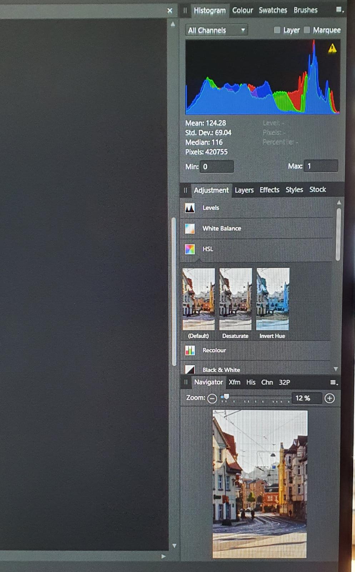Switch to the Layers tab

tap(244, 190)
